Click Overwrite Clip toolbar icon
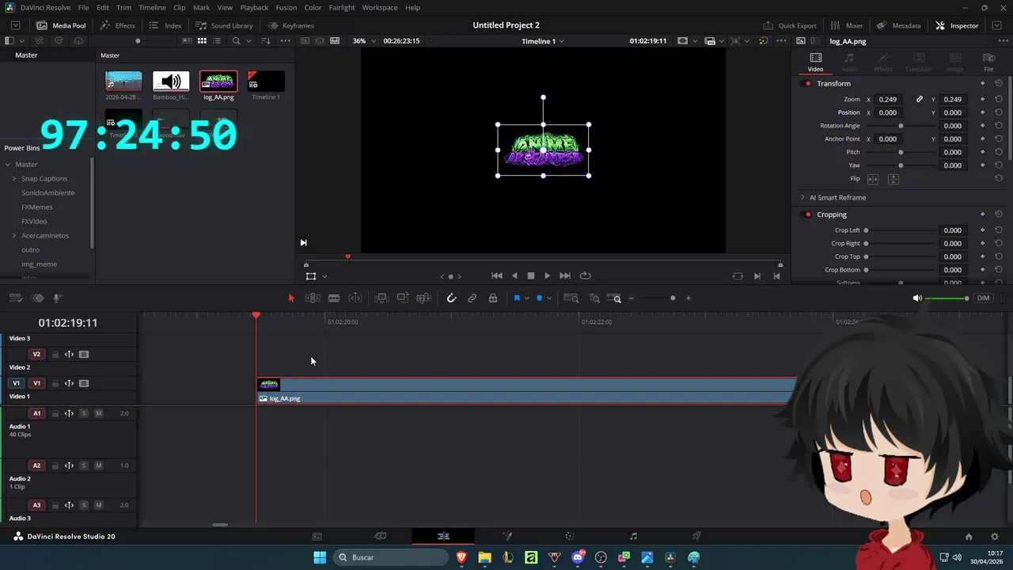 pos(403,298)
